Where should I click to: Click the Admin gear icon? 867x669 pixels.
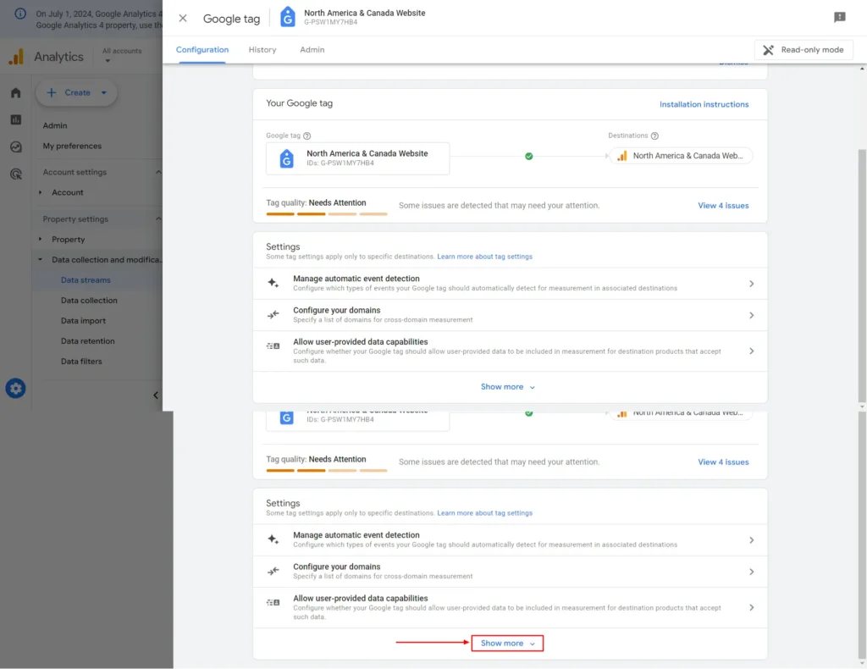[x=15, y=389]
